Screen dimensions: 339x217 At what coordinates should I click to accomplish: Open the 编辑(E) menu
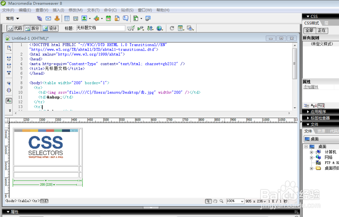point(25,10)
